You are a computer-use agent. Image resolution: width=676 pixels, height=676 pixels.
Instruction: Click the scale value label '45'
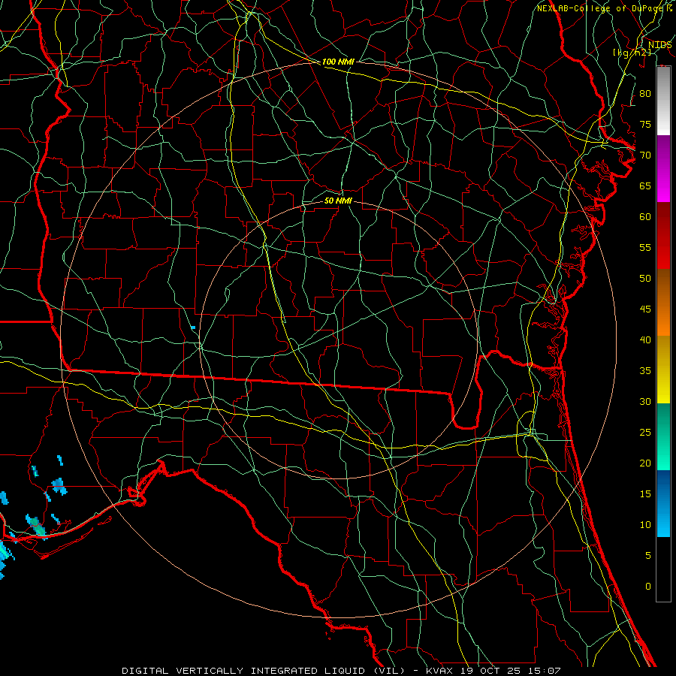click(x=645, y=309)
